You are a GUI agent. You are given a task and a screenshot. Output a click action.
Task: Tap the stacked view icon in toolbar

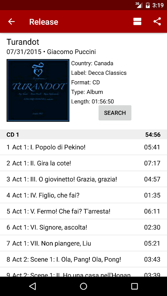137,21
